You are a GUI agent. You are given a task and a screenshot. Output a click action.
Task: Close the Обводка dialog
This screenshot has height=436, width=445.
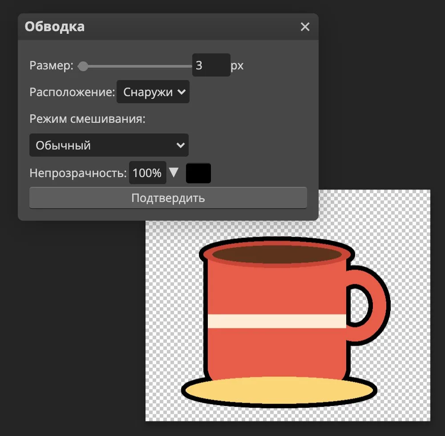pos(305,27)
